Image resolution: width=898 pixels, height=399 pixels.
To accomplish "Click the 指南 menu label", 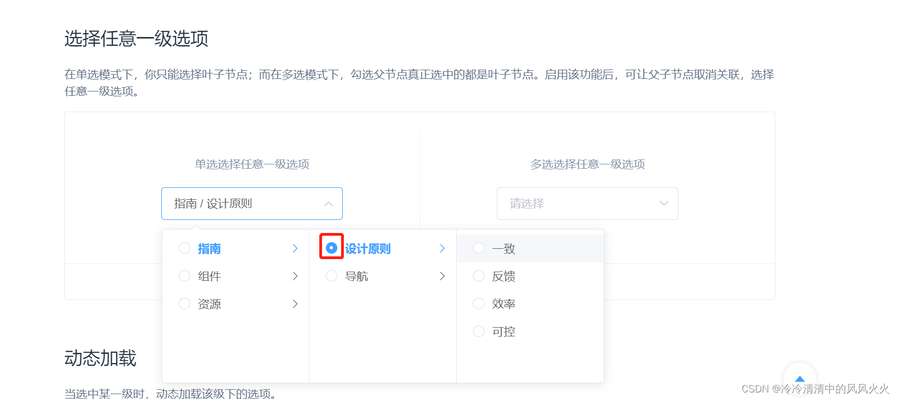I will [209, 249].
